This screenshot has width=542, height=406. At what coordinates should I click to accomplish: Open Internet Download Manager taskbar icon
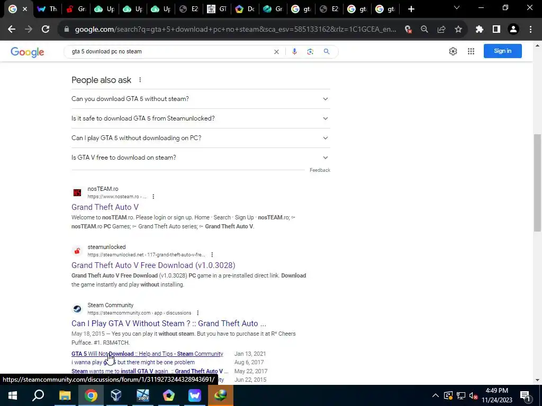tap(221, 395)
